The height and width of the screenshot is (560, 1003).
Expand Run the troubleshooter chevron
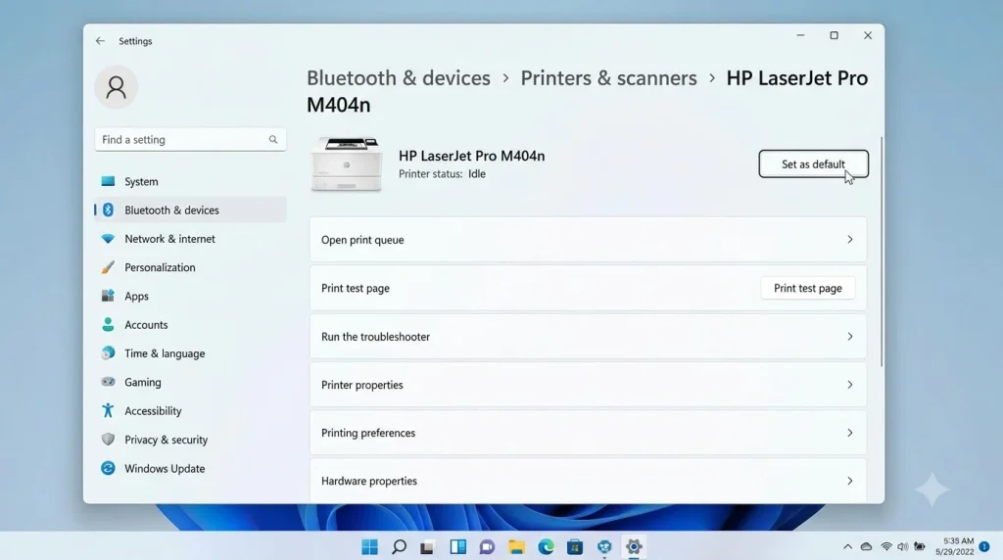point(850,336)
